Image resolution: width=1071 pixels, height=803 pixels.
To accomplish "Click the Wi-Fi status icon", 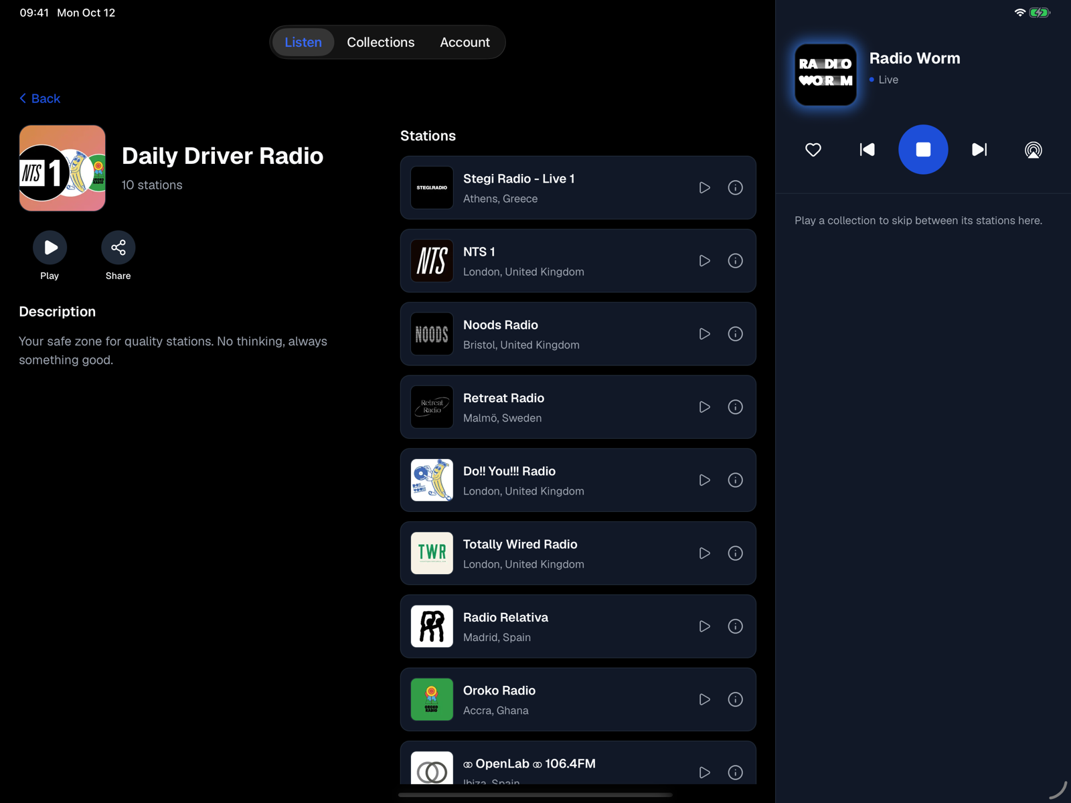I will click(x=1019, y=13).
